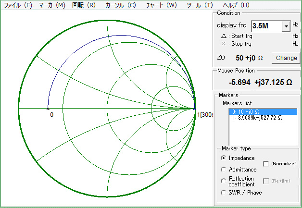Select marker 1: 8.9689k-j527.72 Ω
Screen dimensions: 302x208
coord(263,118)
